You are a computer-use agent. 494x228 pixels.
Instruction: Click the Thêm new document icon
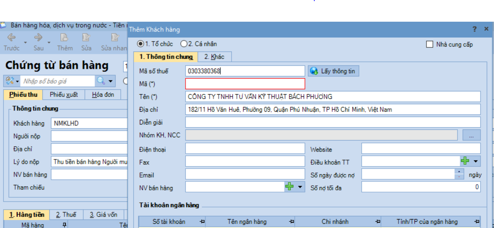(x=64, y=37)
